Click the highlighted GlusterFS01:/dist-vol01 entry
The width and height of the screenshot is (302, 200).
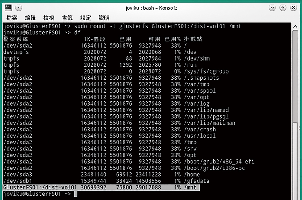click(40, 188)
